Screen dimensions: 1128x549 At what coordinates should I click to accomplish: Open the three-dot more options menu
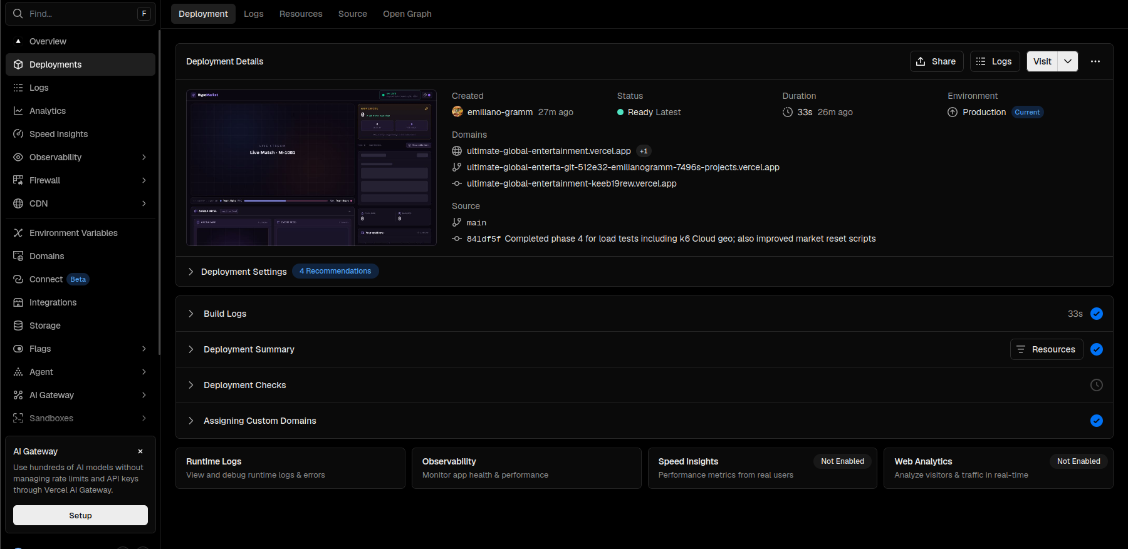(x=1095, y=61)
